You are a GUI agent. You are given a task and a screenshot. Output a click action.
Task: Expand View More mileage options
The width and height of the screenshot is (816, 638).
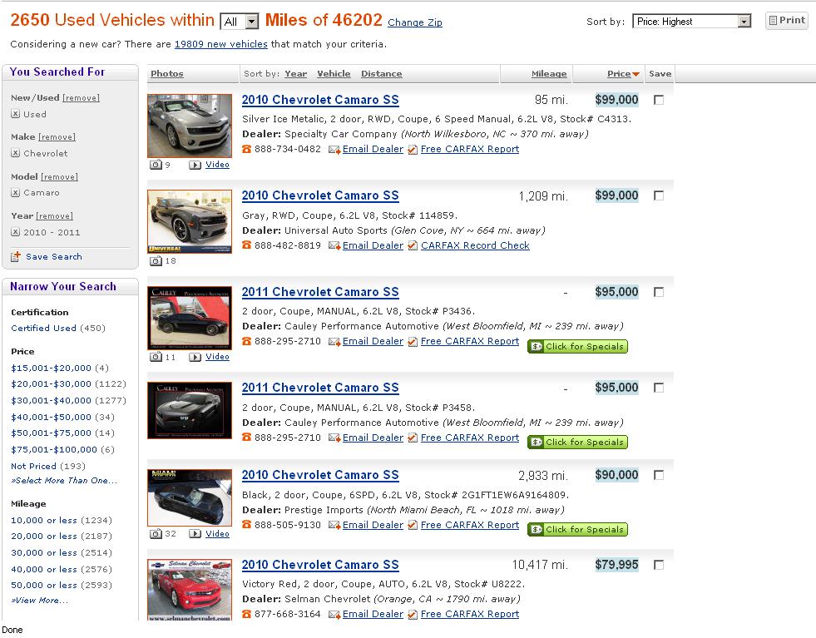coord(40,601)
